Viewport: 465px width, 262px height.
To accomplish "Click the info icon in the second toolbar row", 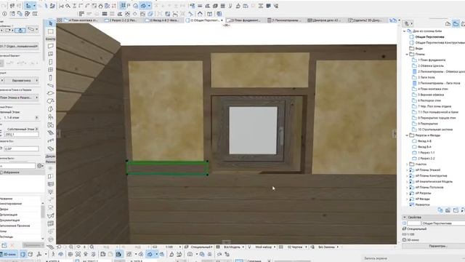I will tap(4, 14).
